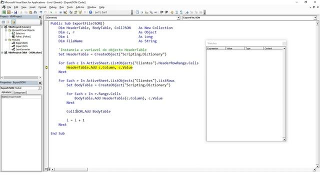Continue running the macro with the Run icon
The width and height of the screenshot is (320, 180).
[x=51, y=12]
